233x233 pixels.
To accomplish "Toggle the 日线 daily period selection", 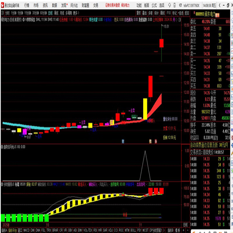I will [x=50, y=13].
